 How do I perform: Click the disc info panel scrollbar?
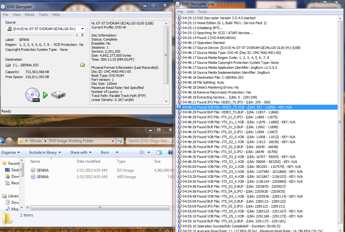coord(166,55)
